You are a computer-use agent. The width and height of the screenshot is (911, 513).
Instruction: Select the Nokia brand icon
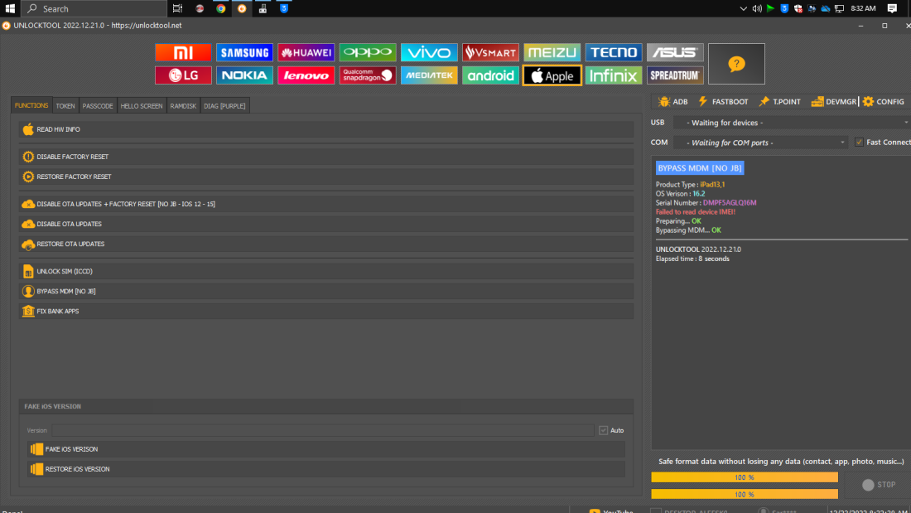point(244,75)
